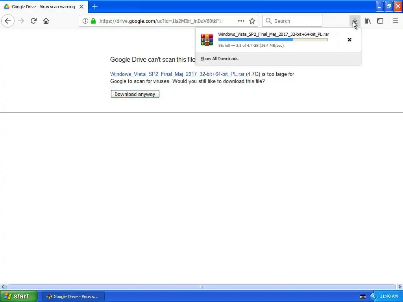Click the scroll left arrow
Screen dimensions: 403x302
[x=3, y=287]
